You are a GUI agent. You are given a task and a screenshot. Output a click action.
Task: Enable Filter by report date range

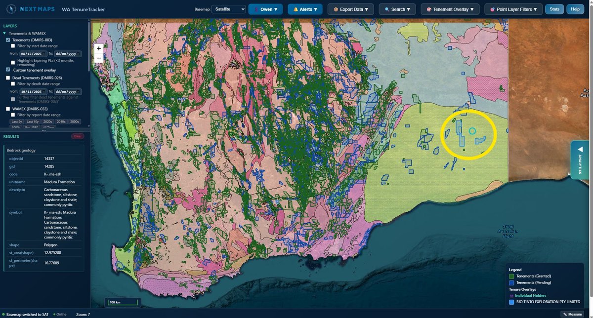click(13, 115)
